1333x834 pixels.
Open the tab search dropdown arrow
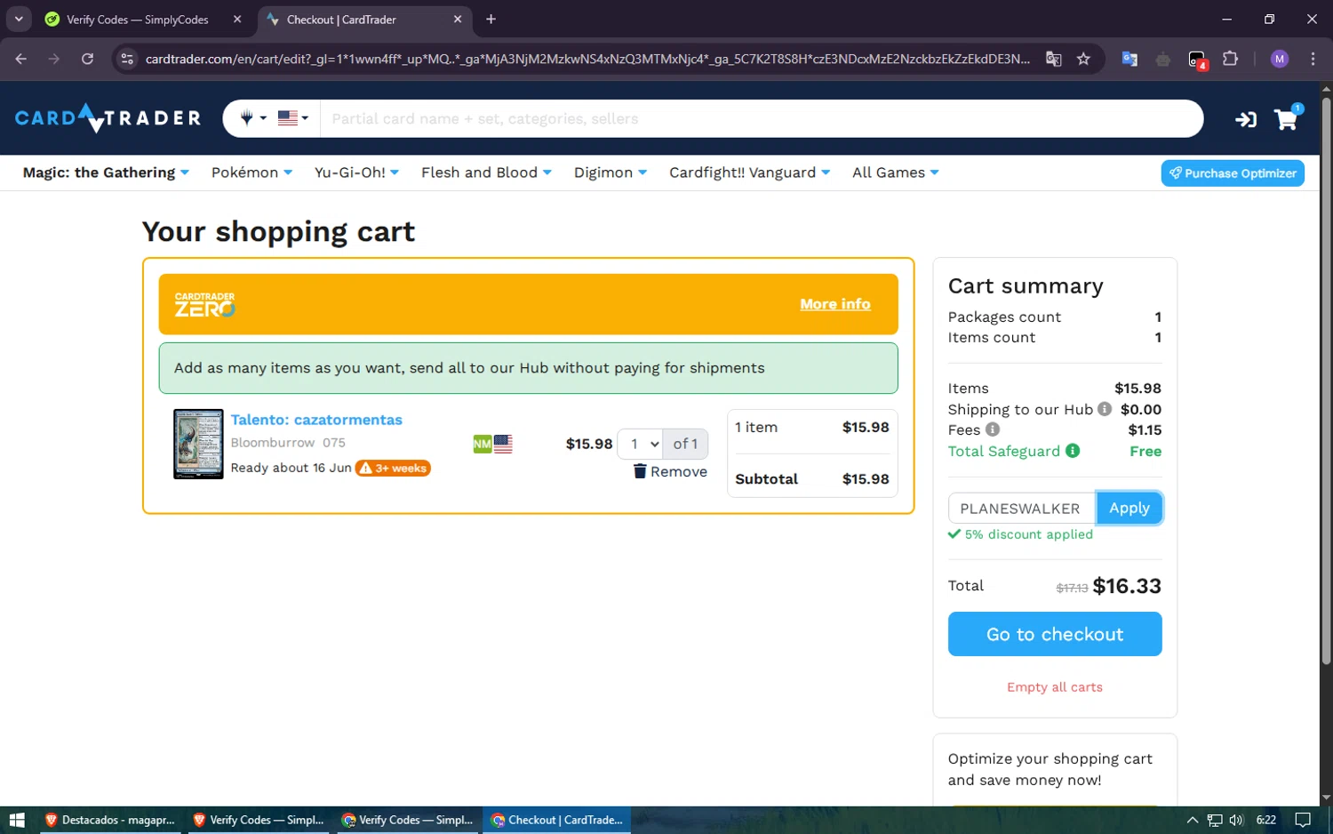[19, 19]
